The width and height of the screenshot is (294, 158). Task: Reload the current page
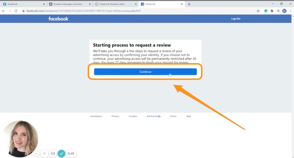(16, 11)
